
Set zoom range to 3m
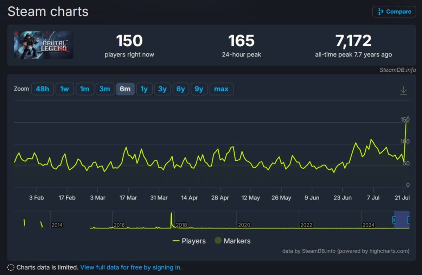(104, 89)
